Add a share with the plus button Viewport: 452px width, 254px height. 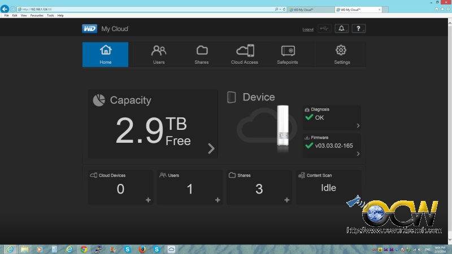pyautogui.click(x=287, y=200)
